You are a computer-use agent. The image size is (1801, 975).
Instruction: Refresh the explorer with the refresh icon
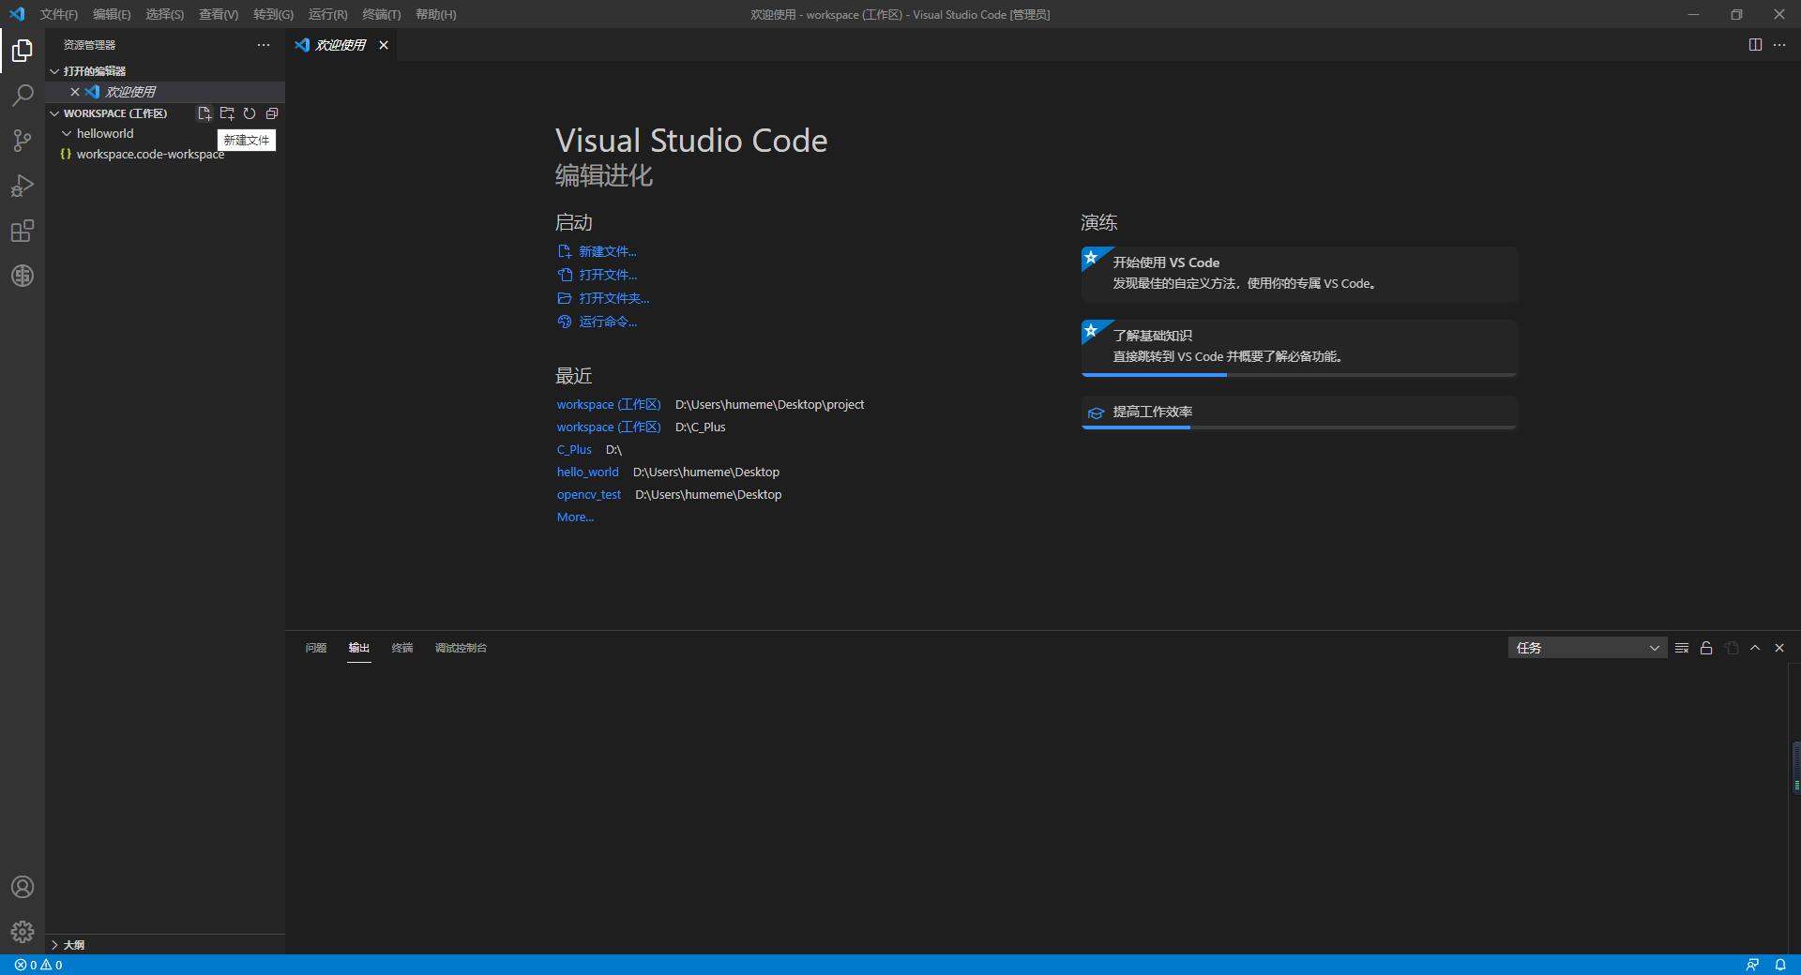(250, 113)
